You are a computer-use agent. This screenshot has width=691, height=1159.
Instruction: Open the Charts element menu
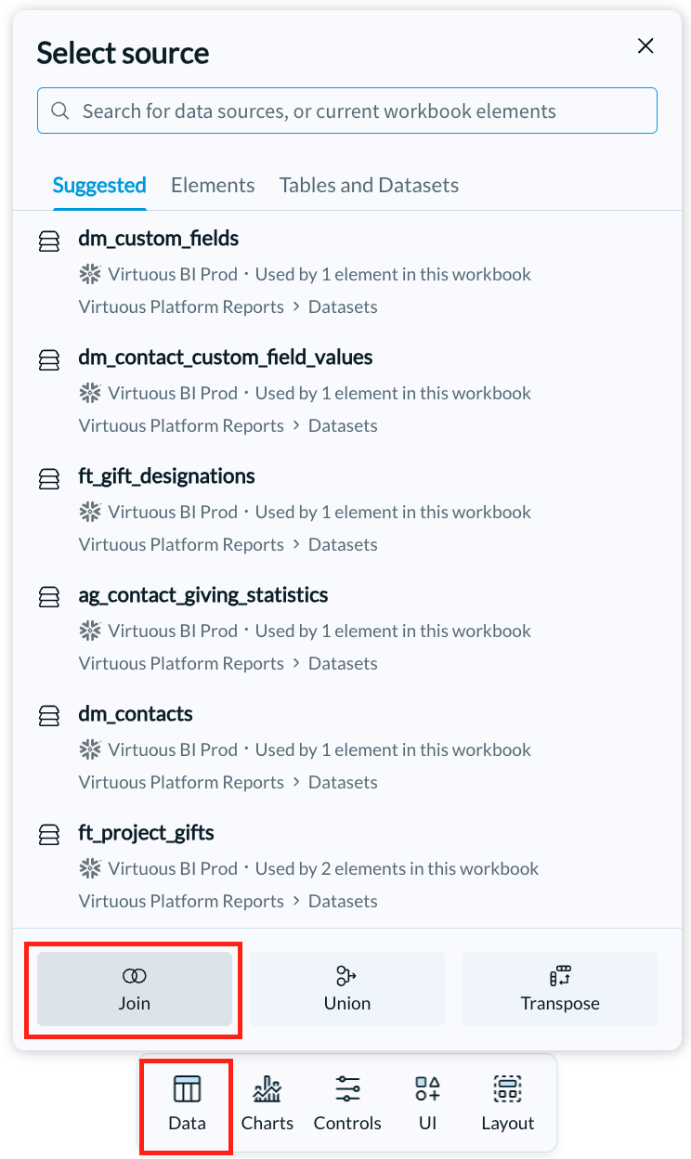pyautogui.click(x=267, y=1103)
